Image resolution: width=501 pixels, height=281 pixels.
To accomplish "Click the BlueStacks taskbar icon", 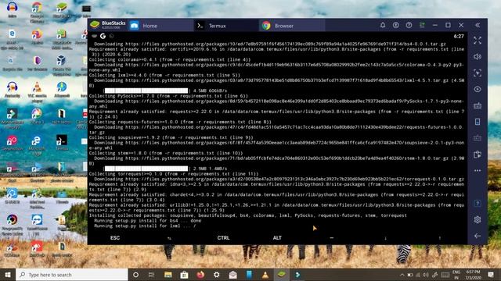I will tap(281, 275).
